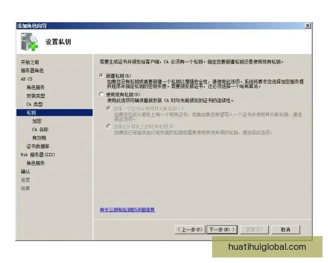Click the 下一步 next button
Viewport: 328px width, 263px height.
[x=222, y=230]
